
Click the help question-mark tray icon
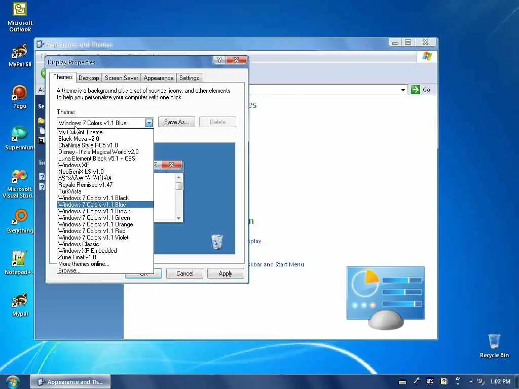click(444, 381)
